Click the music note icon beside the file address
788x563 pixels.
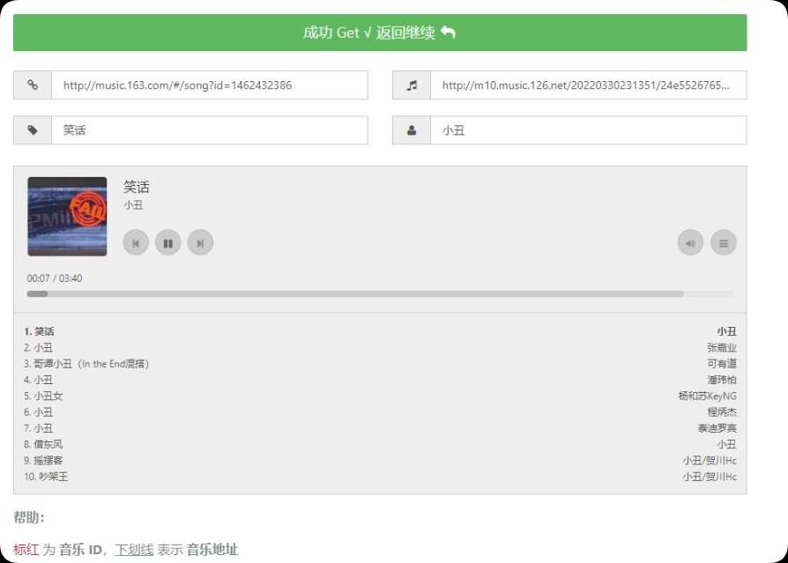[x=411, y=85]
